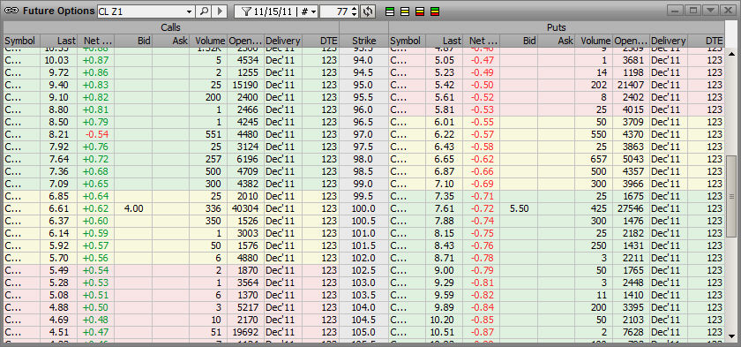Click the funnel filter icon before 11/15/11
This screenshot has width=741, height=347.
point(245,11)
